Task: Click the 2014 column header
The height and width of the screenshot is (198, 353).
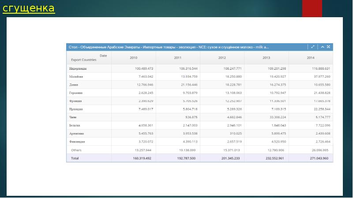Action: click(311, 58)
